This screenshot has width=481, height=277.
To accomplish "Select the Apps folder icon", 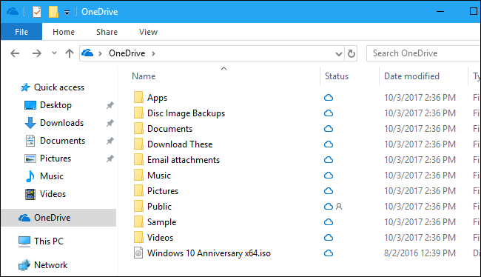I will coord(138,97).
